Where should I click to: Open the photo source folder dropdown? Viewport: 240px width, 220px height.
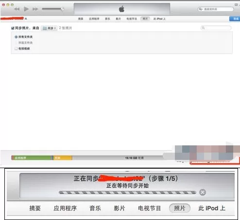pyautogui.click(x=49, y=28)
